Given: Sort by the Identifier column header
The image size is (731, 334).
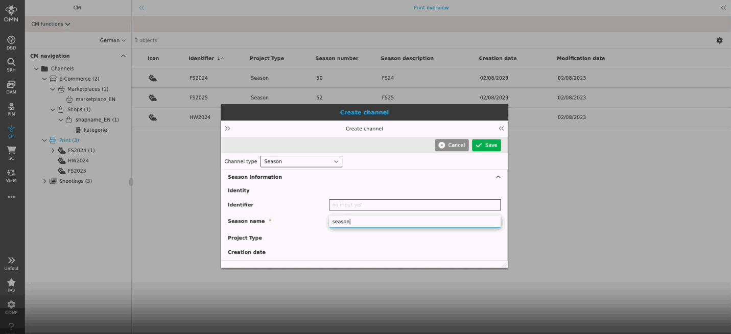Looking at the screenshot, I should point(202,58).
